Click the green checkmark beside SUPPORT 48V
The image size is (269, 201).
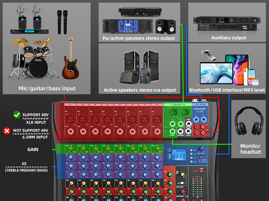point(17,115)
